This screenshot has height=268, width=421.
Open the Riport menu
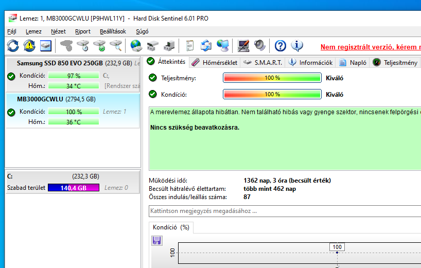[x=83, y=31]
